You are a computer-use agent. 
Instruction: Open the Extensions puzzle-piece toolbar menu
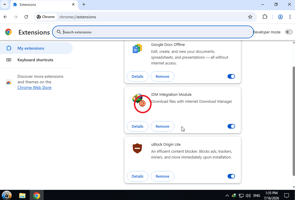coord(265,17)
